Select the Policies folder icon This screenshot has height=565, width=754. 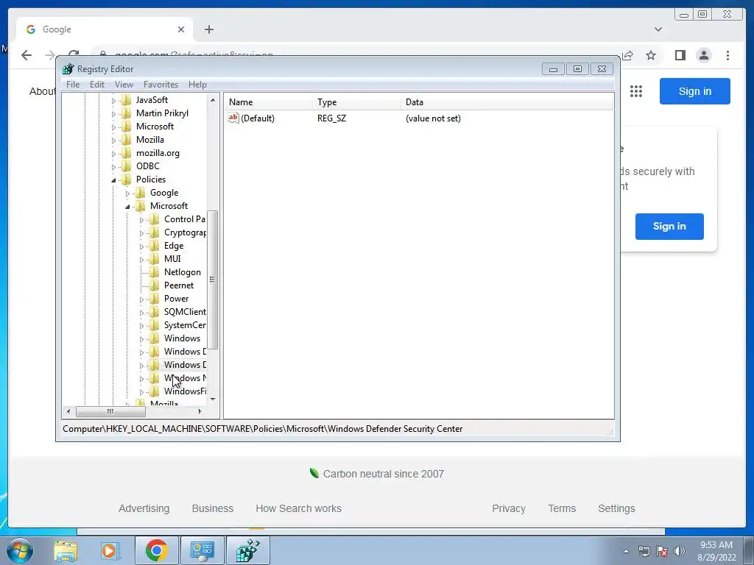(x=127, y=180)
